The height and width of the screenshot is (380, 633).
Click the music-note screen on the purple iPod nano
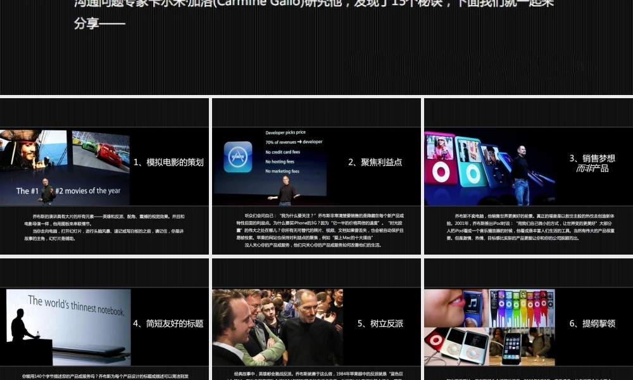(472, 304)
